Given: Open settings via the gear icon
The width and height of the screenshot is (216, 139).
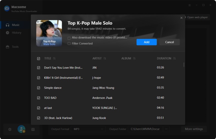Looking at the screenshot, I should pyautogui.click(x=10, y=129).
